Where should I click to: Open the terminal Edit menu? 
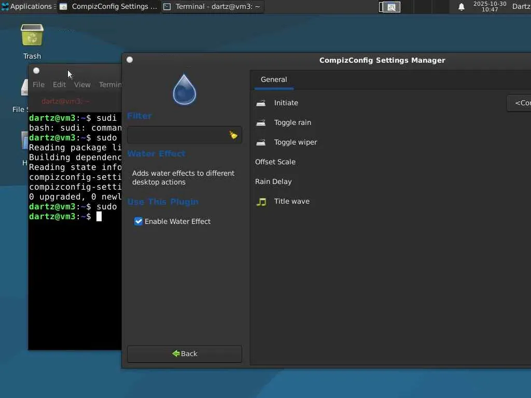pyautogui.click(x=59, y=84)
